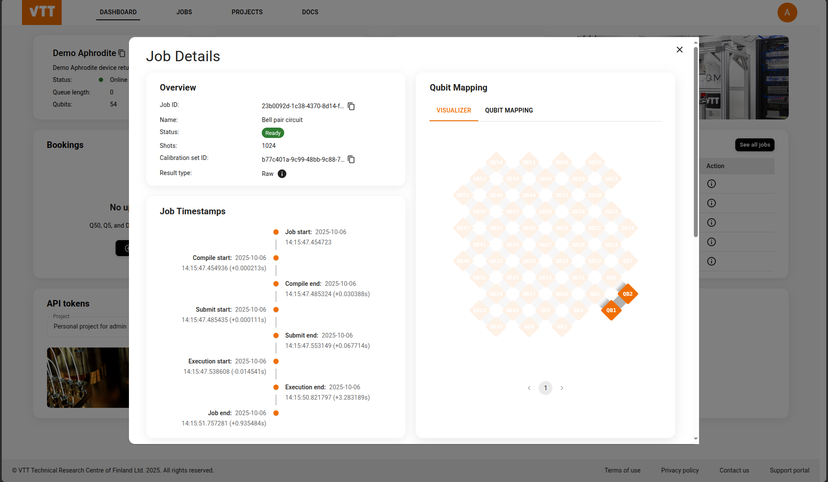Click the Job Details scrollbar
828x482 pixels.
click(x=696, y=142)
